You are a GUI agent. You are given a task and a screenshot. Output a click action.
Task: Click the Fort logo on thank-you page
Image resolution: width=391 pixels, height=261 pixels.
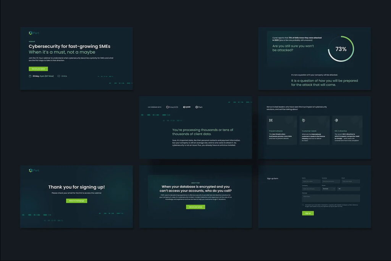[34, 170]
